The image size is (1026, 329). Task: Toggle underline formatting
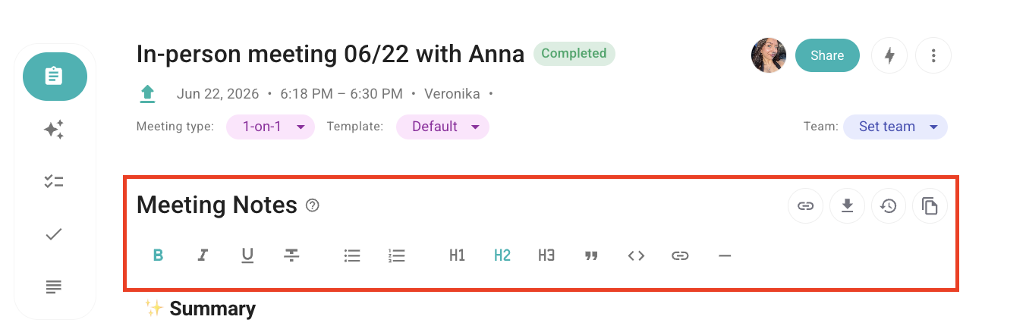tap(247, 255)
